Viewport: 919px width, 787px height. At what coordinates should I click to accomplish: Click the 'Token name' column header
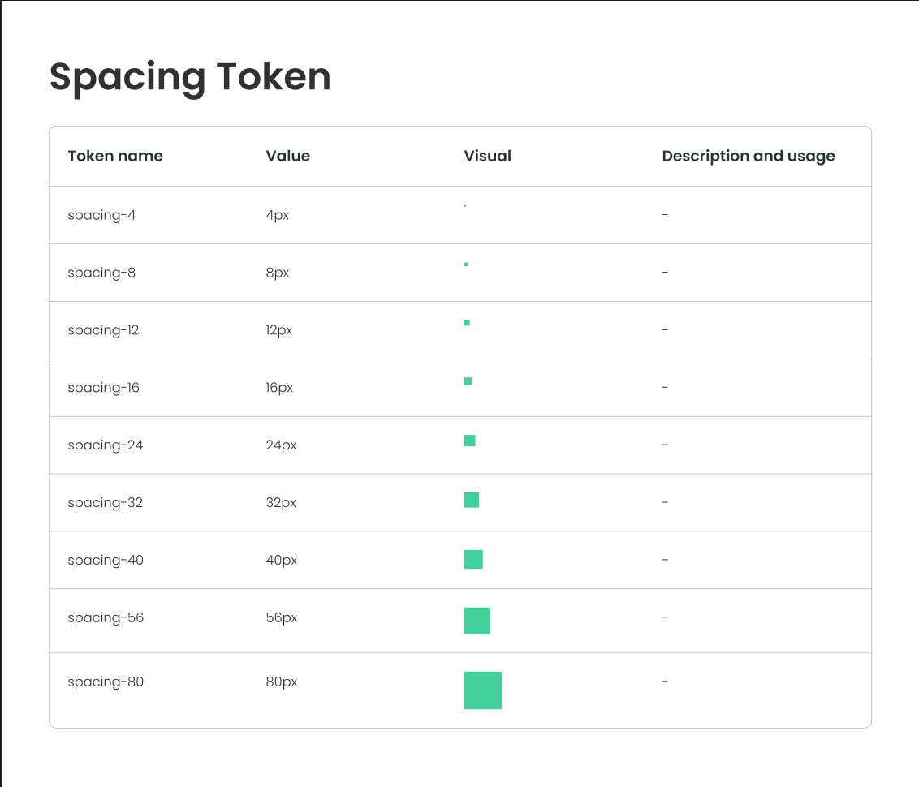pos(115,156)
